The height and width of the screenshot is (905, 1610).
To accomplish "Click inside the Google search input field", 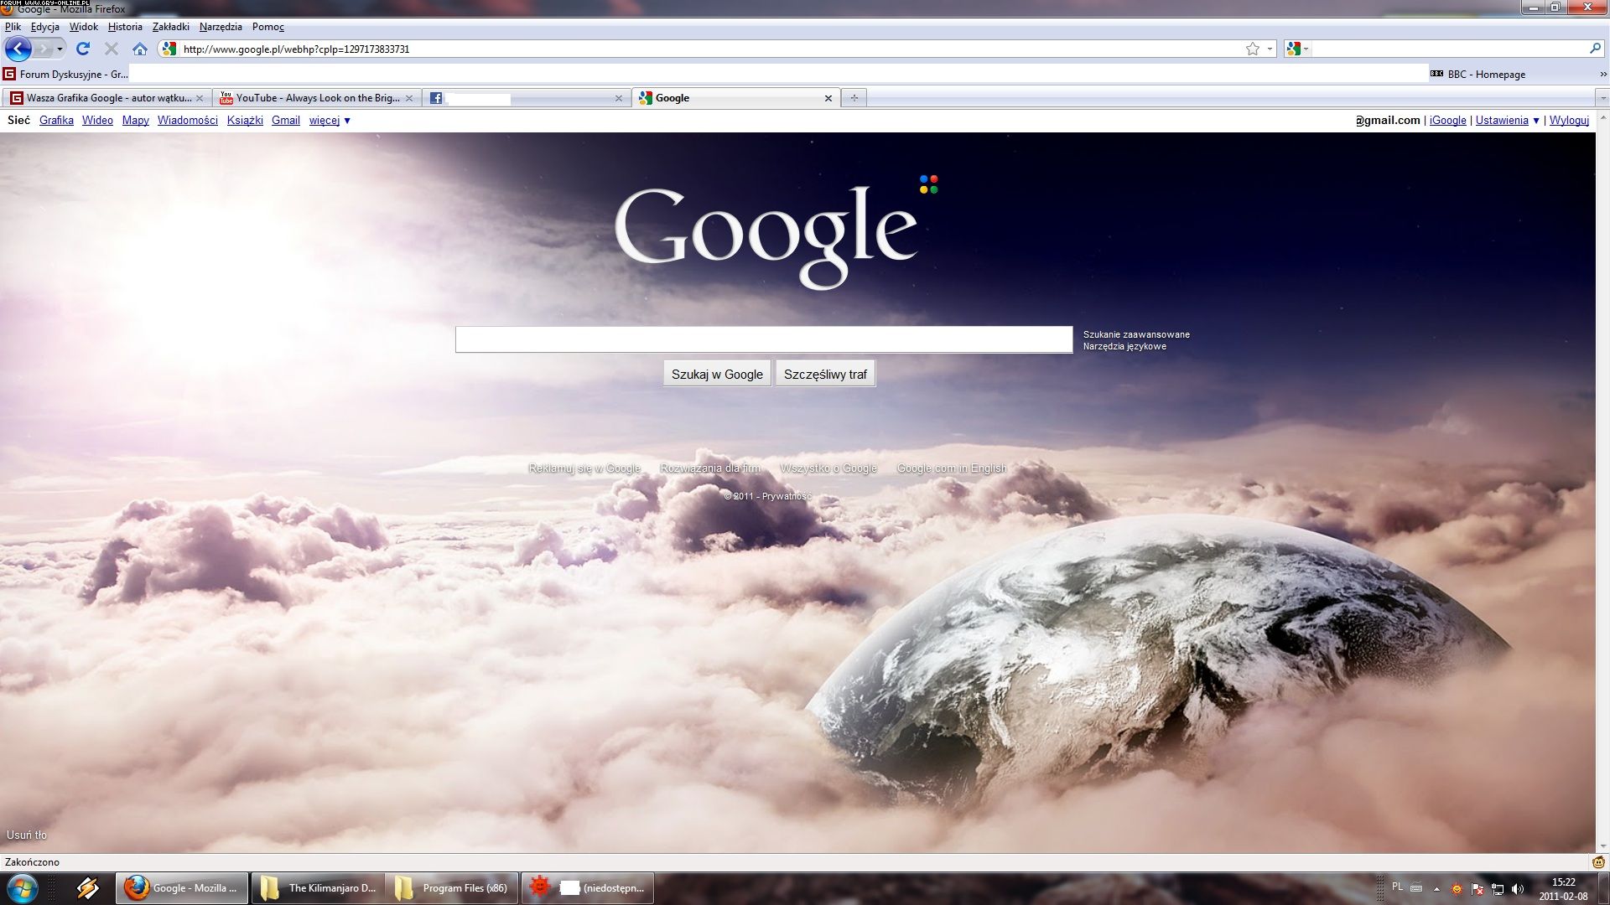I will click(x=763, y=339).
